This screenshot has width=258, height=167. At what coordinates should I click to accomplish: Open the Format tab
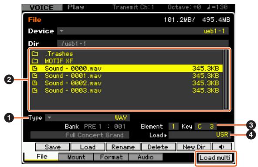pos(111,157)
